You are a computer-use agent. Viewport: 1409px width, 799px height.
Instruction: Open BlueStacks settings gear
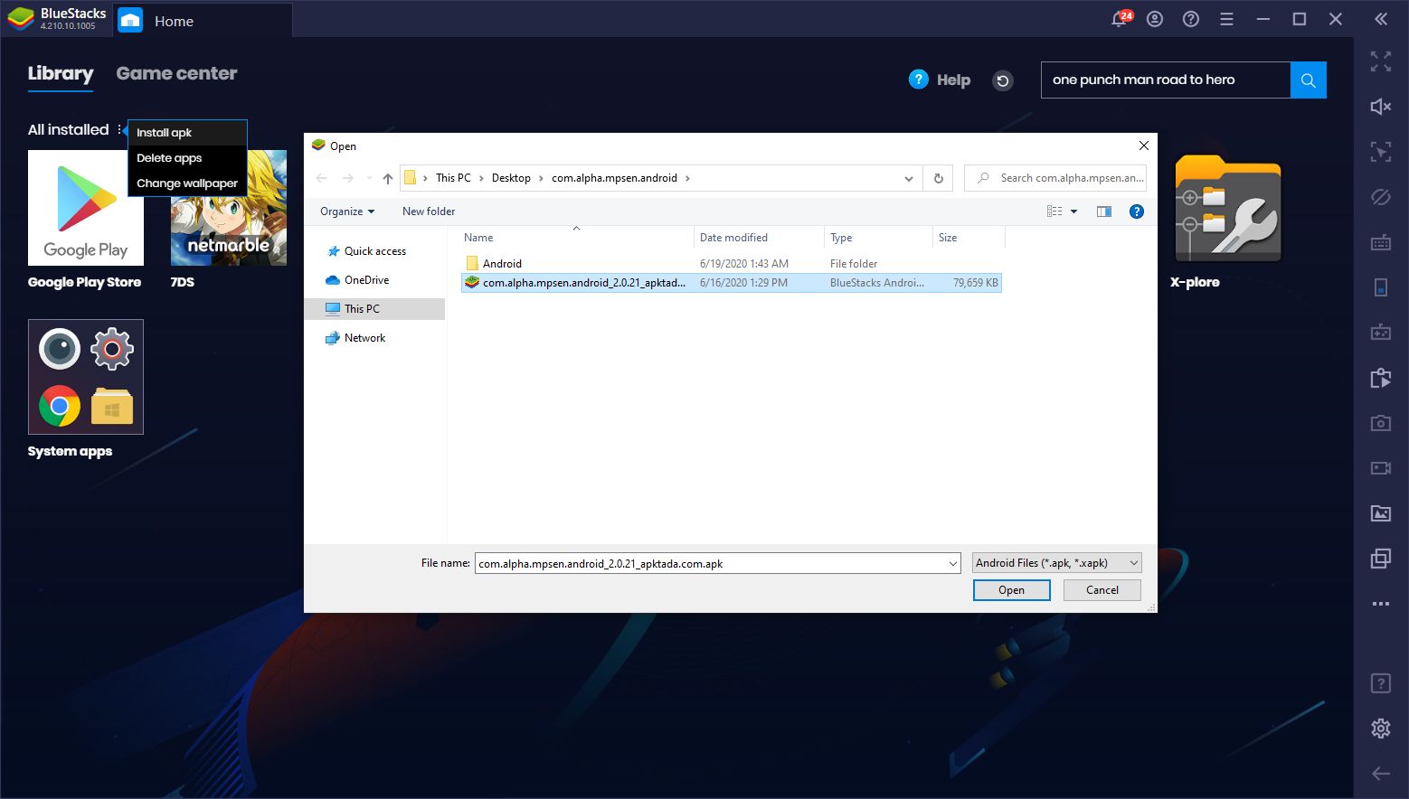click(x=1381, y=728)
